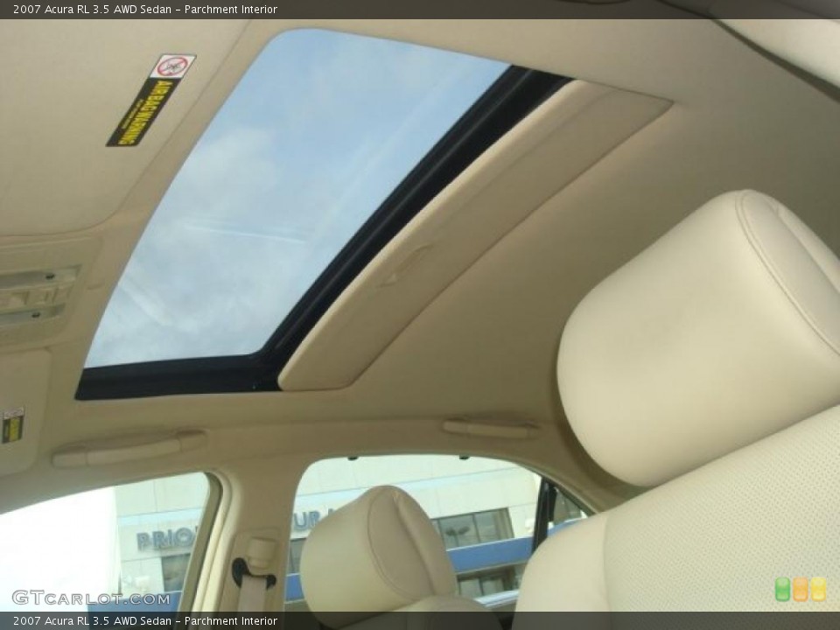Click the yellow square logo icon
This screenshot has height=630, width=840.
tap(818, 589)
